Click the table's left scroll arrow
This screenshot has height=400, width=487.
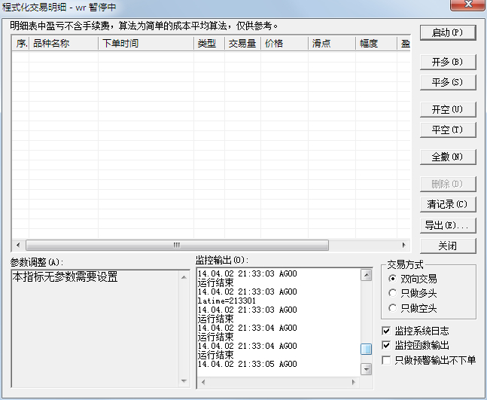point(18,245)
